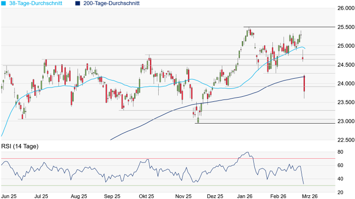Image resolution: width=355 pixels, height=199 pixels.
Task: Select the RSI (14 Tage) indicator title
Action: pyautogui.click(x=19, y=146)
